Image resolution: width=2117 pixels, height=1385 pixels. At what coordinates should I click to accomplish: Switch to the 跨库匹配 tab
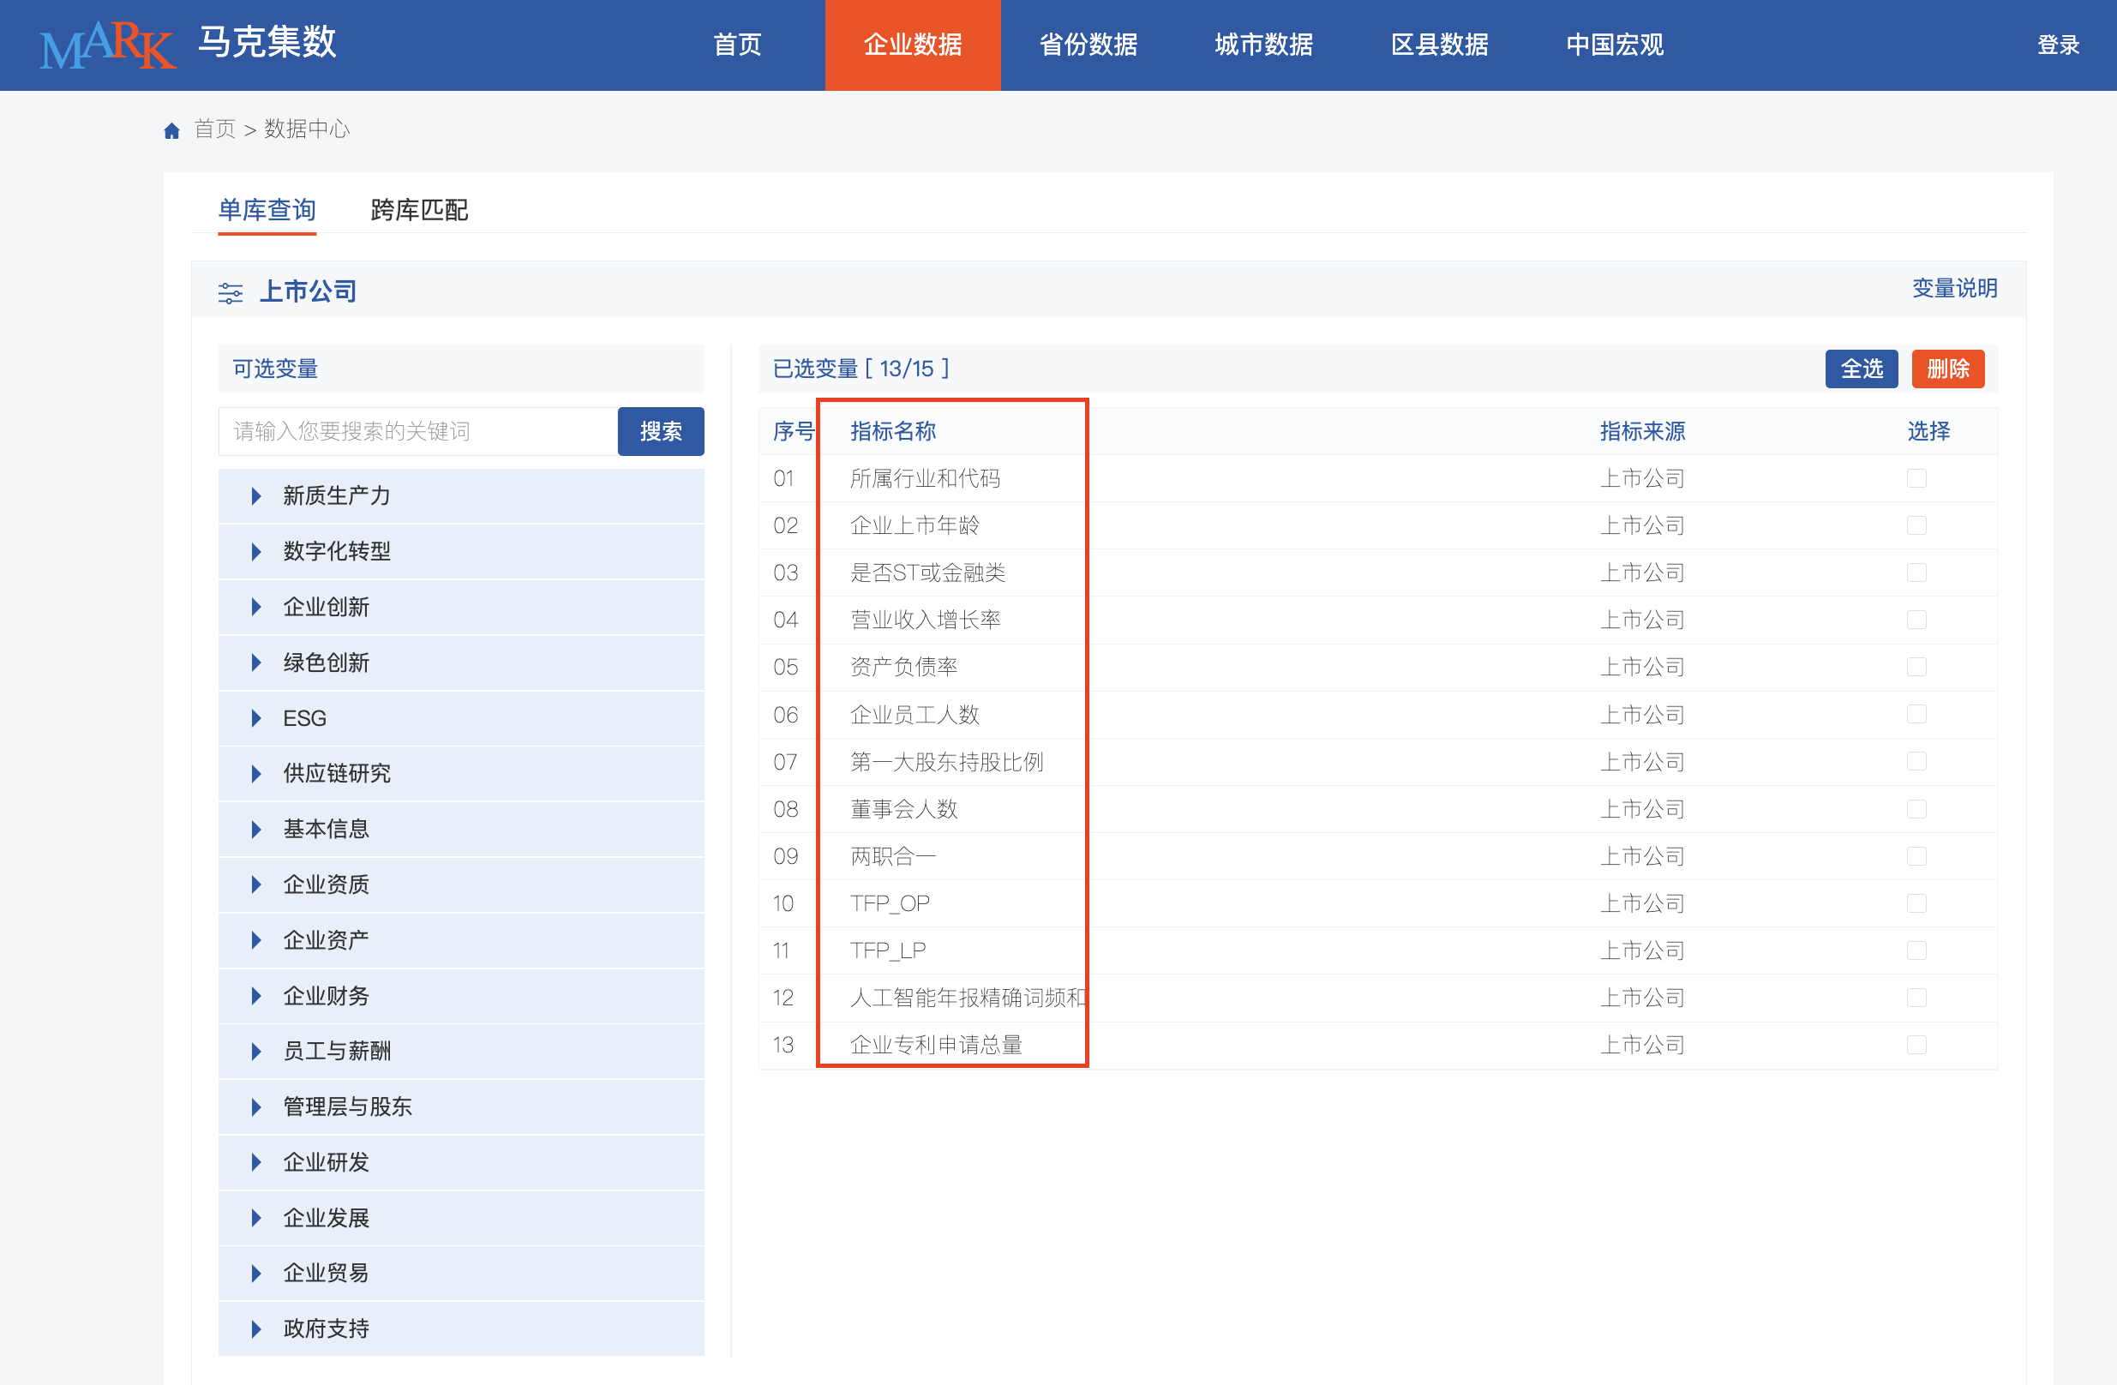tap(419, 210)
